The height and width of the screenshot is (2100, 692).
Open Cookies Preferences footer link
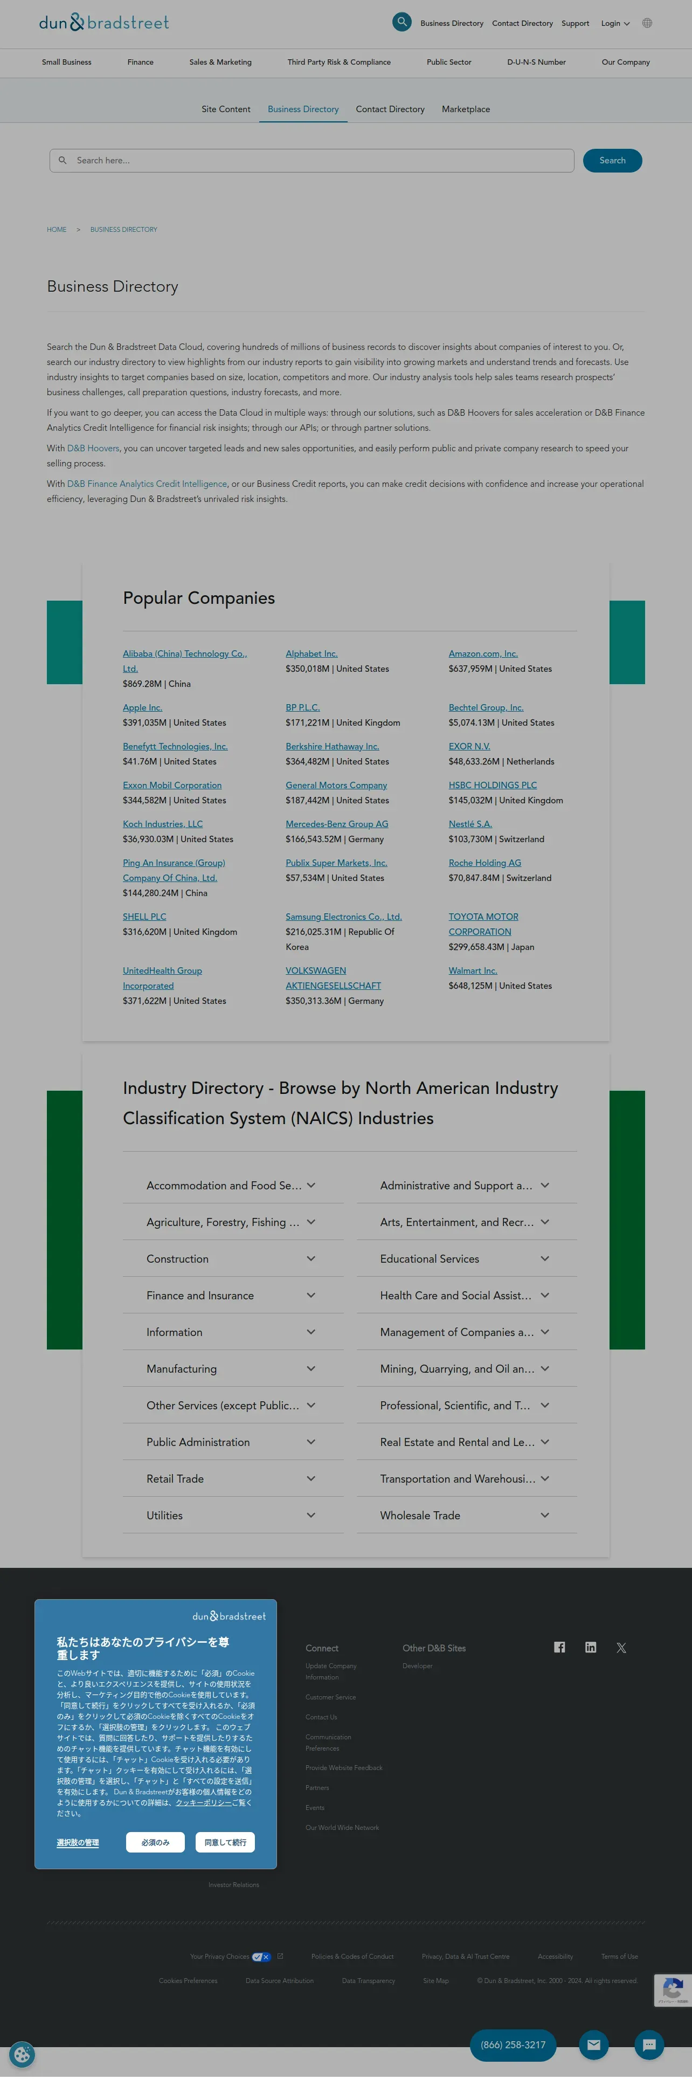pyautogui.click(x=188, y=1981)
